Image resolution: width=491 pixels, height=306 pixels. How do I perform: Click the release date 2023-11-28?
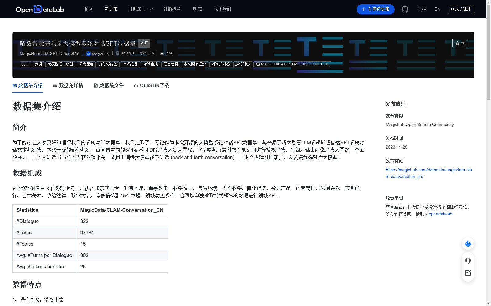point(396,147)
